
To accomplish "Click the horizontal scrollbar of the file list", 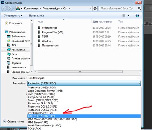I will click(80, 72).
